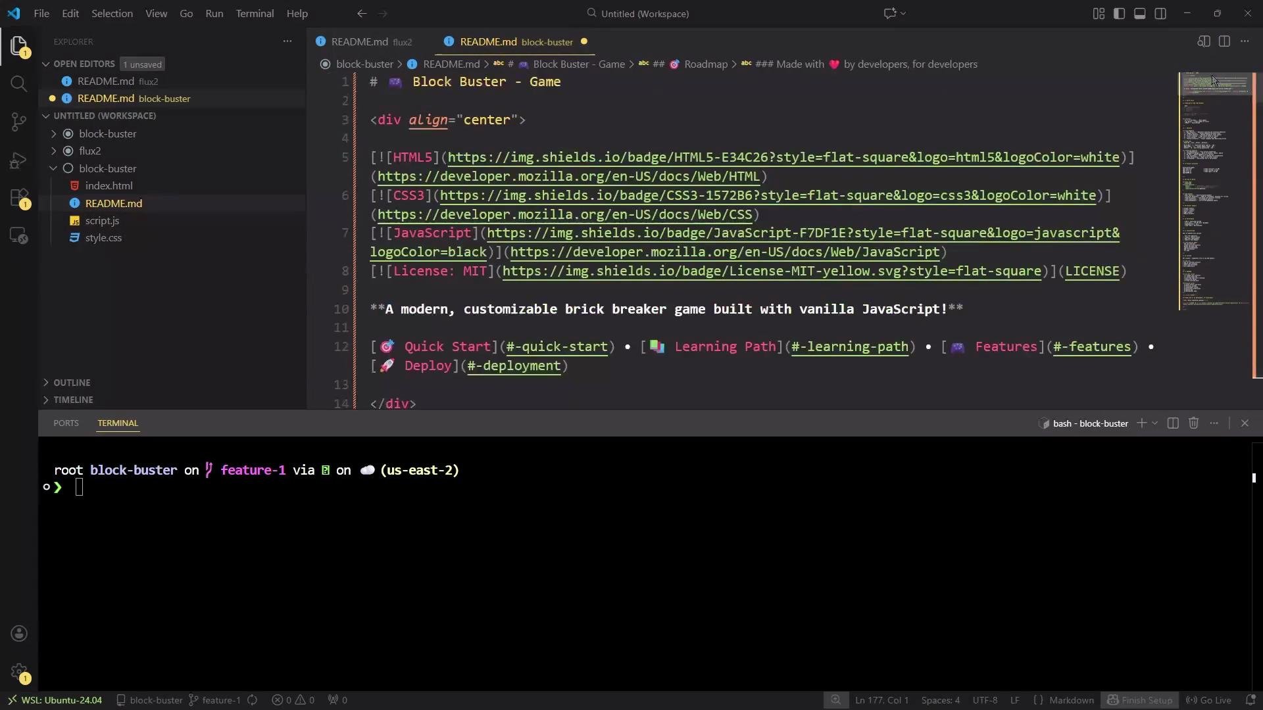Click the minimap code overview
This screenshot has height=710, width=1263.
(1214, 191)
